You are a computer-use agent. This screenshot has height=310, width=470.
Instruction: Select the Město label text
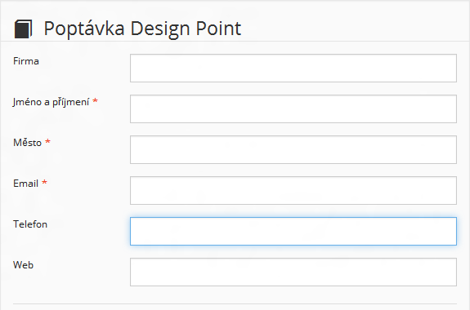click(27, 143)
